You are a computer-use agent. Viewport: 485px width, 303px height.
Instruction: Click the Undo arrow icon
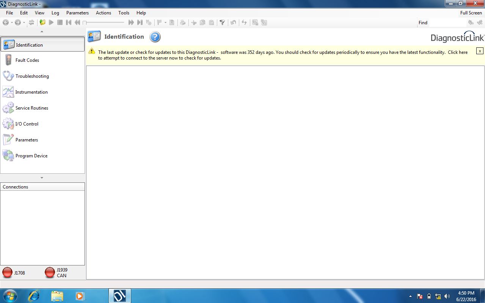click(x=233, y=23)
